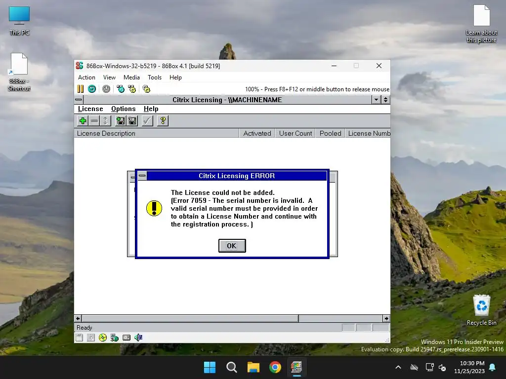Viewport: 506px width, 379px height.
Task: Launch Google Chrome from taskbar
Action: click(x=275, y=367)
